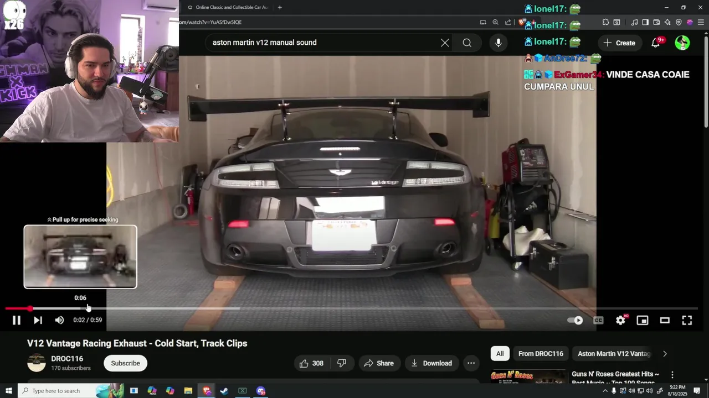709x398 pixels.
Task: Open the YouTube account avatar menu
Action: click(682, 43)
